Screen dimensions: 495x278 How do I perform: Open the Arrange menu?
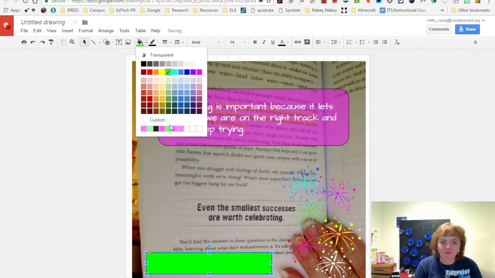coord(106,31)
